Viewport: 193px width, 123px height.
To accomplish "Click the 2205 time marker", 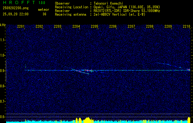I will [95, 26].
